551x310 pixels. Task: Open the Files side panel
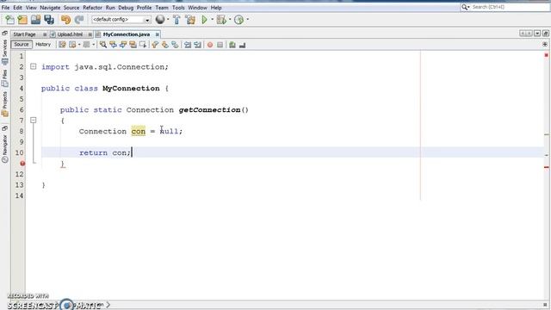click(4, 78)
